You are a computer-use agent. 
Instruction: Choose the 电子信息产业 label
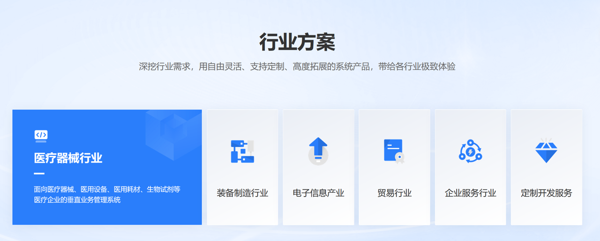pyautogui.click(x=318, y=193)
